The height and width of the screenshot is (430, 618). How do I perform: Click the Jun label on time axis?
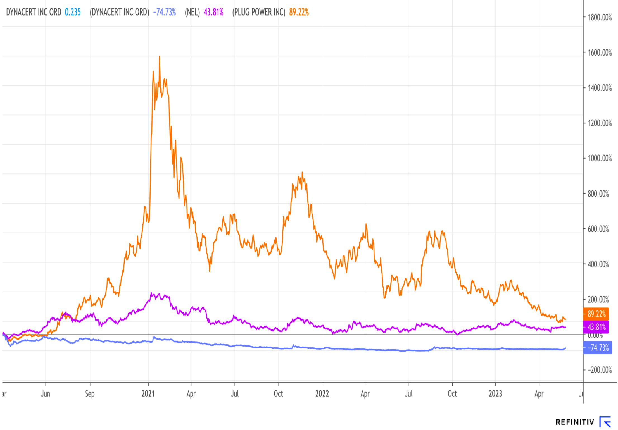pos(46,394)
